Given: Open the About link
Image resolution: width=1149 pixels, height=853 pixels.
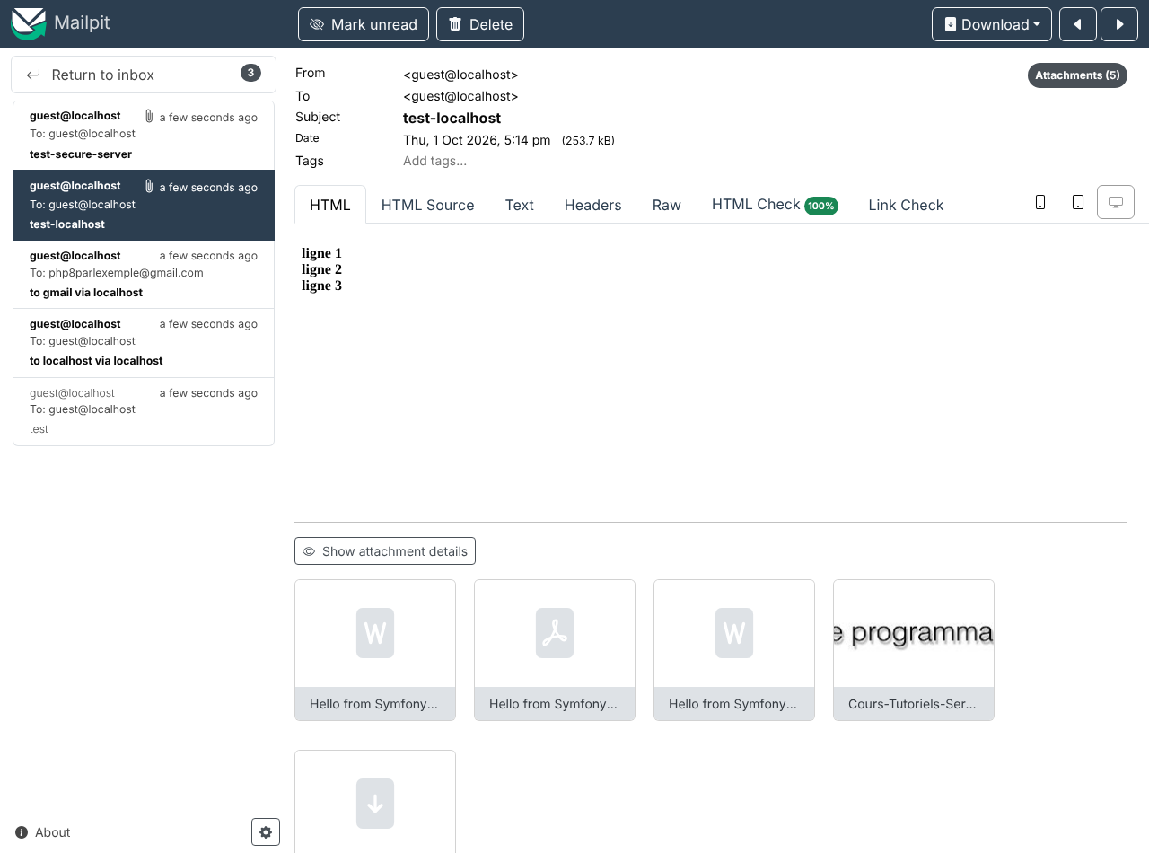Looking at the screenshot, I should pos(43,832).
